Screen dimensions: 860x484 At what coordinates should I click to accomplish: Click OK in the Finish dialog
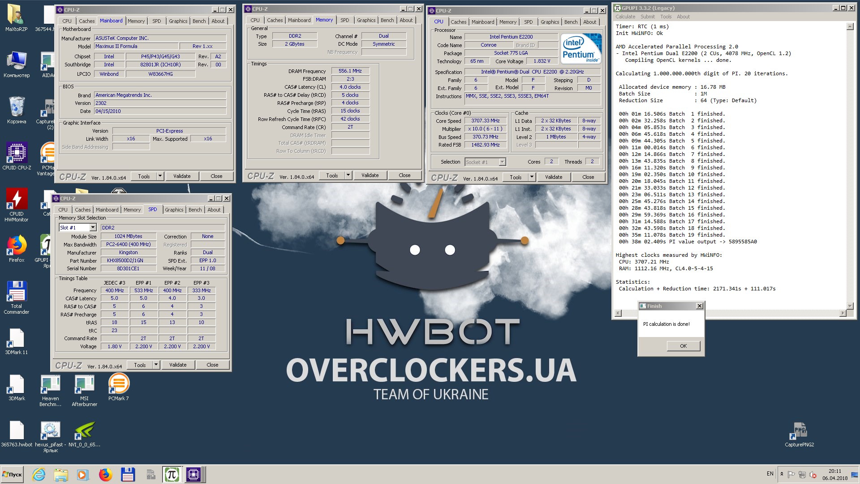(x=683, y=346)
